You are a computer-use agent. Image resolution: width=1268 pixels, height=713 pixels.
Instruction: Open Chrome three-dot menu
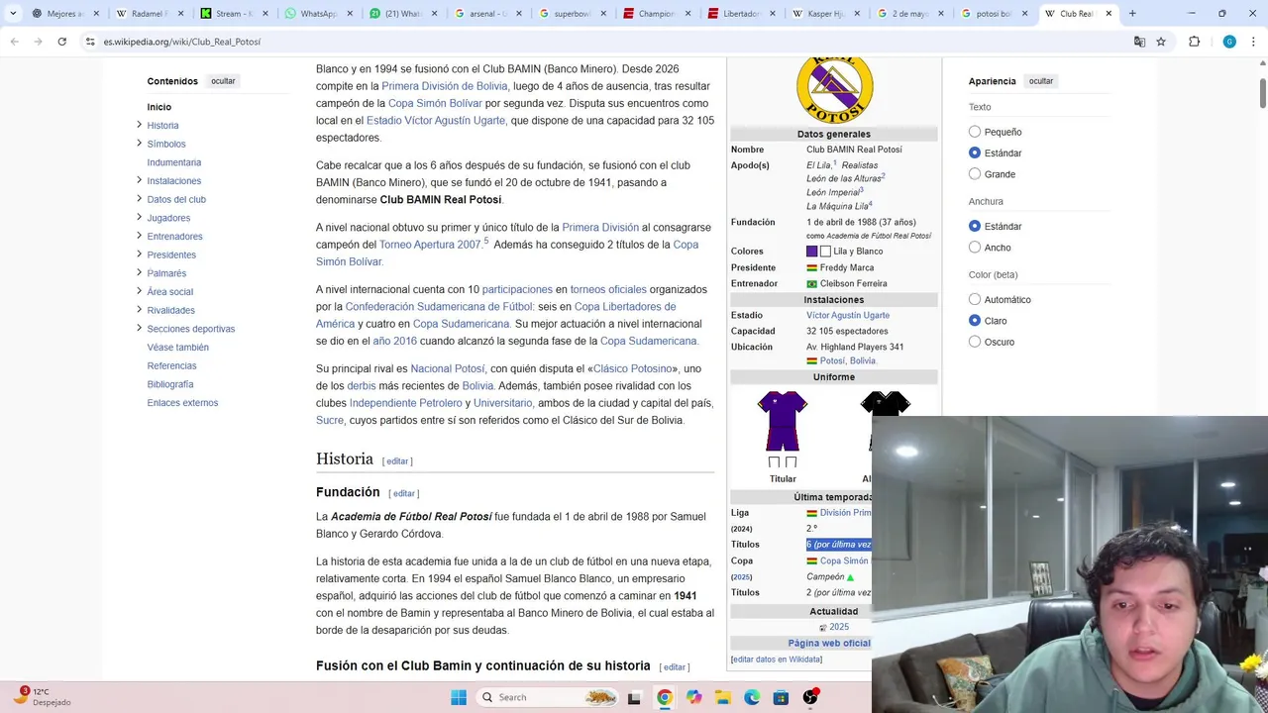coord(1253,42)
